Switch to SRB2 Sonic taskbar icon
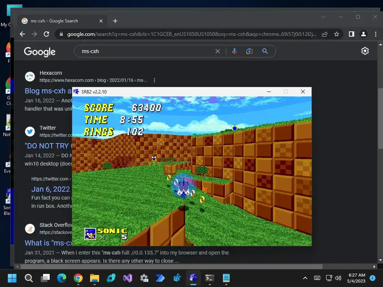The height and width of the screenshot is (287, 383). click(193, 278)
